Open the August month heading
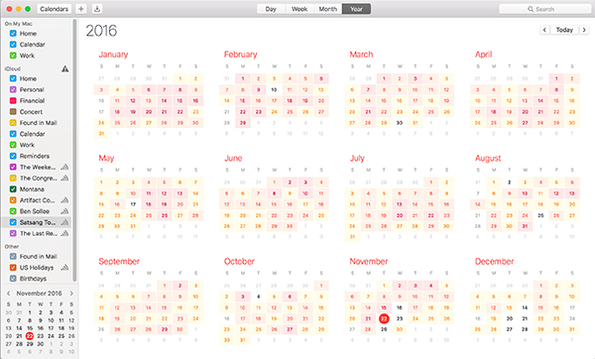Viewport: 595px width, 359px height. pos(488,159)
